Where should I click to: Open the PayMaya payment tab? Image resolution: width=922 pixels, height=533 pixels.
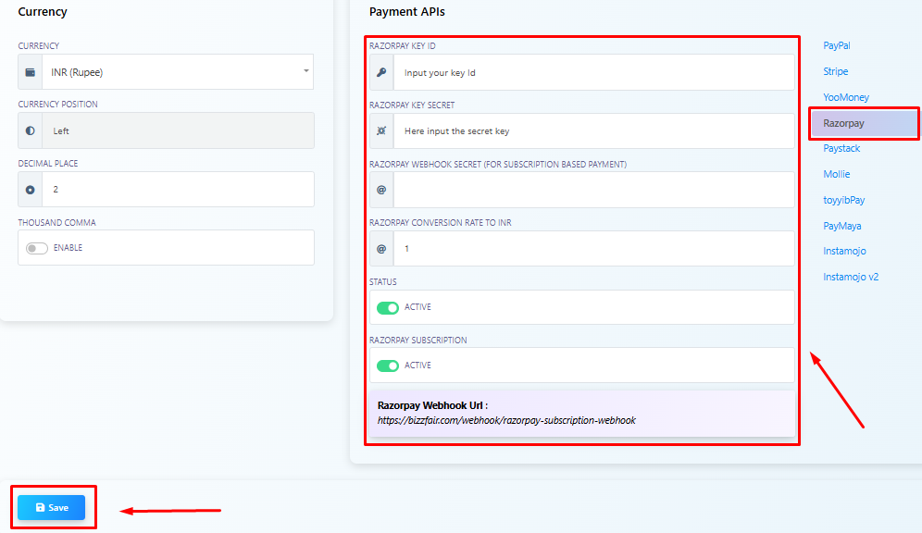click(842, 226)
